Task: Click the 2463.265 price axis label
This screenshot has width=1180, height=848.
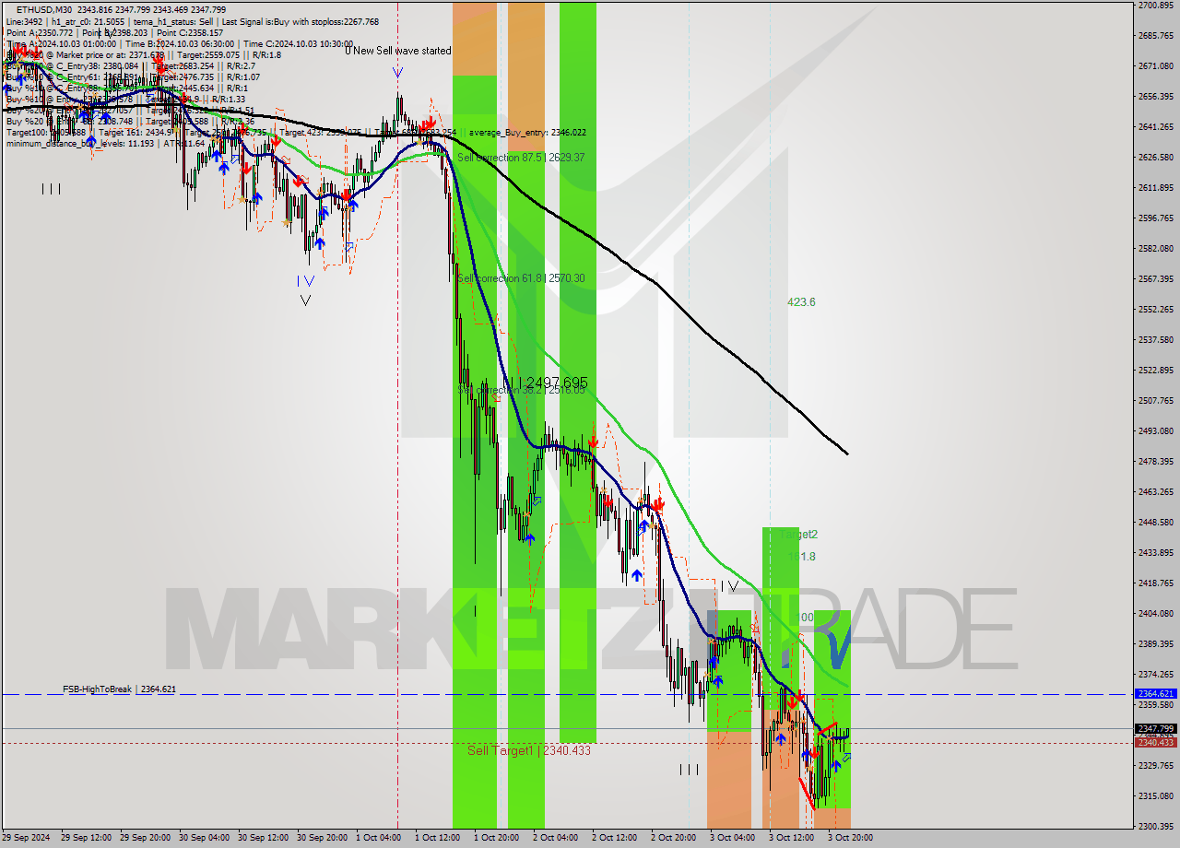Action: point(1155,491)
